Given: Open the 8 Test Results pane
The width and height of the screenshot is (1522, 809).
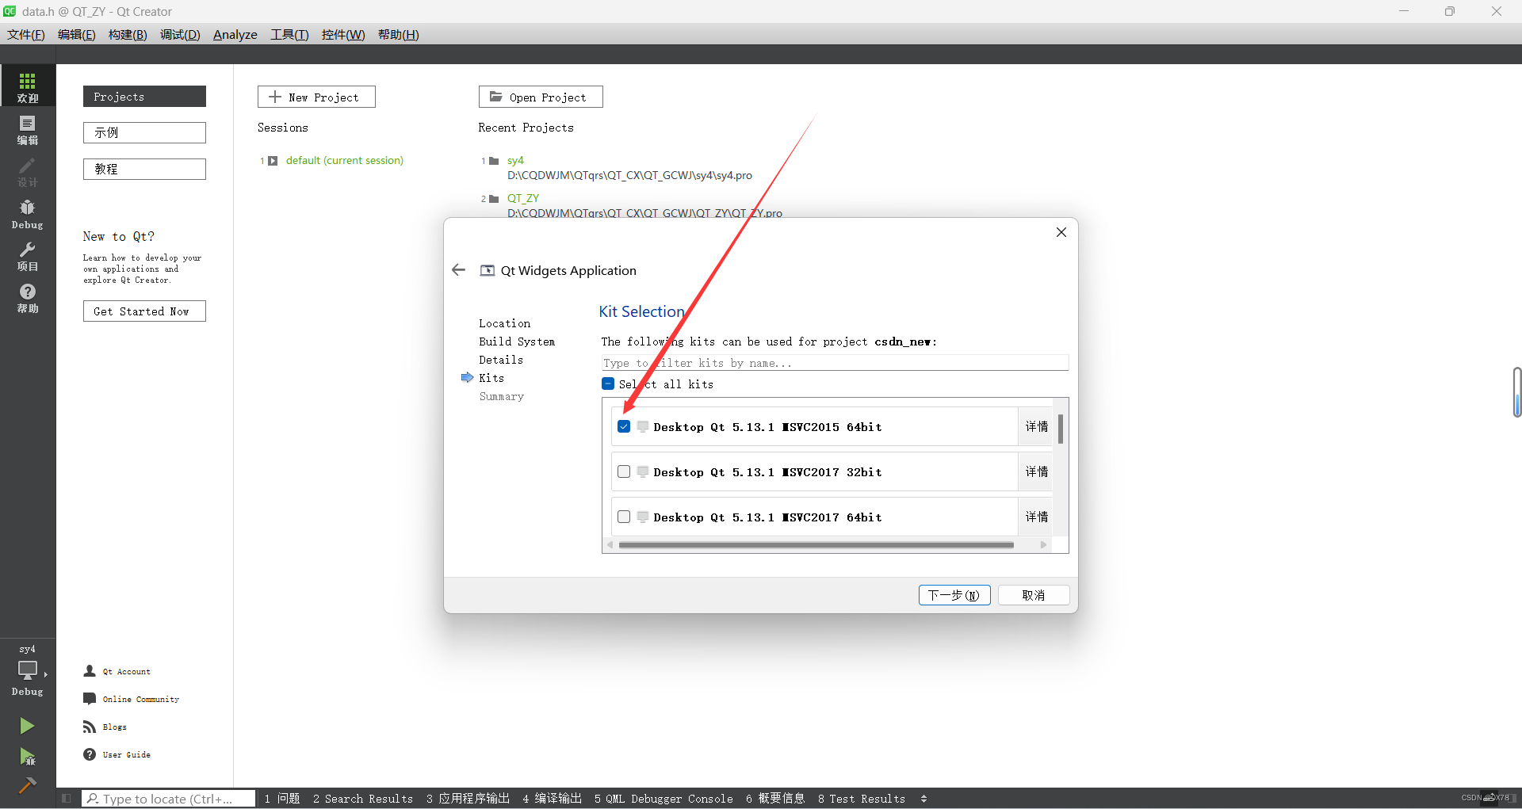Looking at the screenshot, I should (862, 799).
